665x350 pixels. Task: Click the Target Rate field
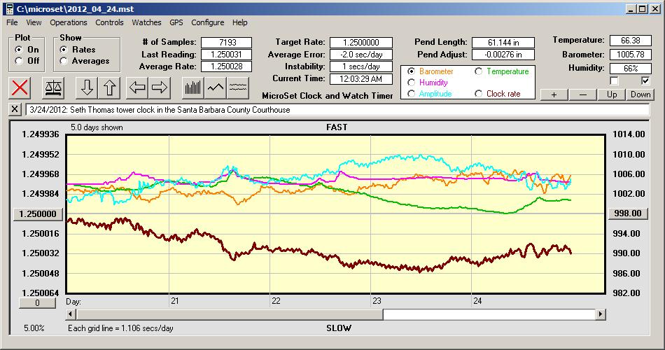coord(361,43)
